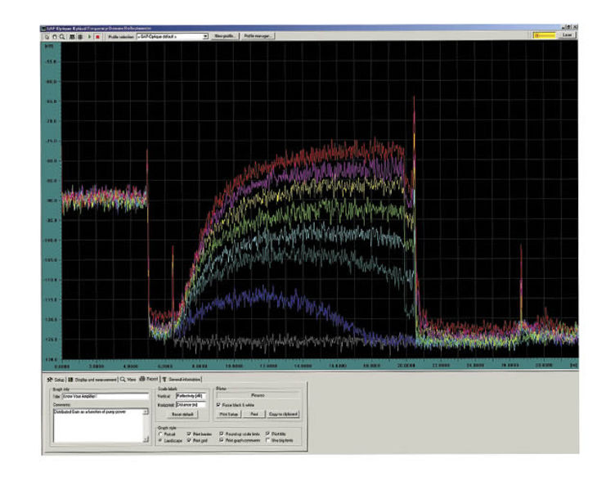Image resolution: width=615 pixels, height=477 pixels.
Task: Click the View tab magnifier icon
Action: (123, 380)
